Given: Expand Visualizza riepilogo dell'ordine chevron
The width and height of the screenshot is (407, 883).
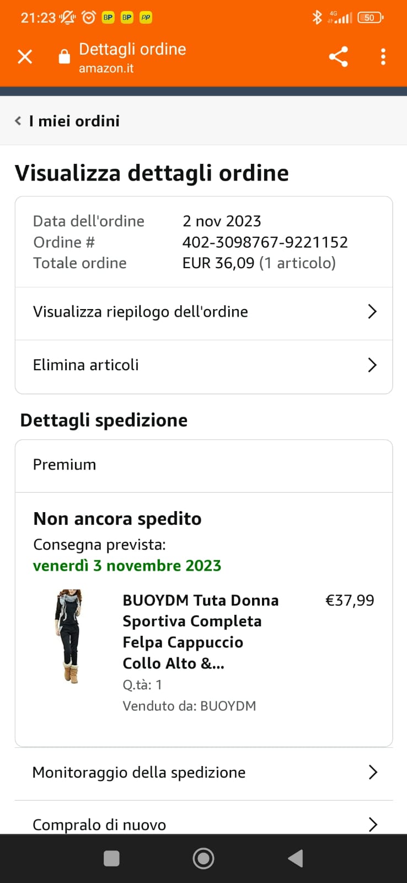Looking at the screenshot, I should (372, 312).
